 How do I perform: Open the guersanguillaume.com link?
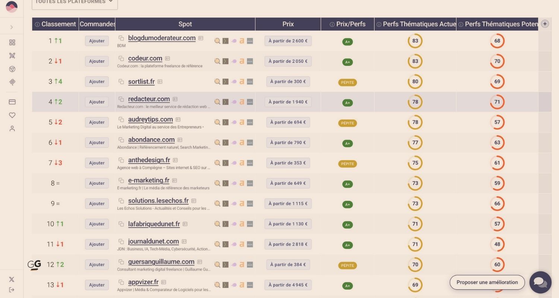[x=161, y=262]
